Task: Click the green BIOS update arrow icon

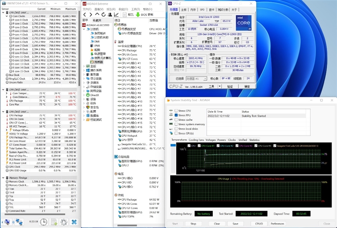Action: point(138,15)
